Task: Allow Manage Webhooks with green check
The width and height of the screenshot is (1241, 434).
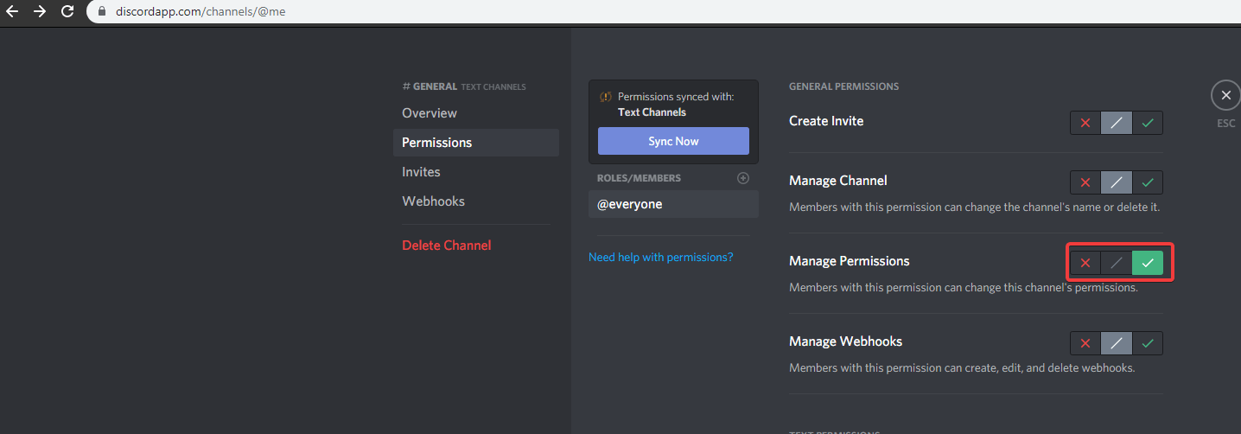Action: (x=1148, y=343)
